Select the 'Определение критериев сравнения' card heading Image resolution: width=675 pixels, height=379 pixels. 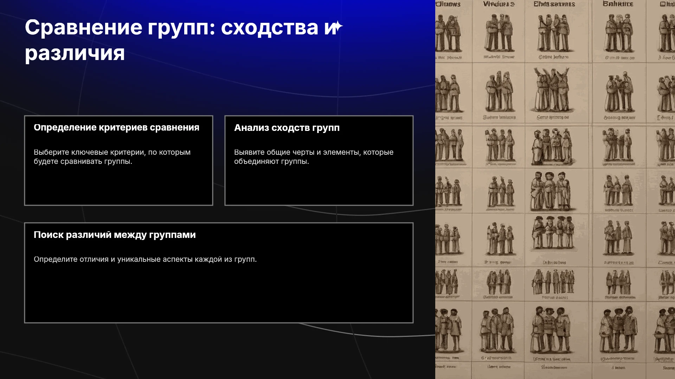116,127
